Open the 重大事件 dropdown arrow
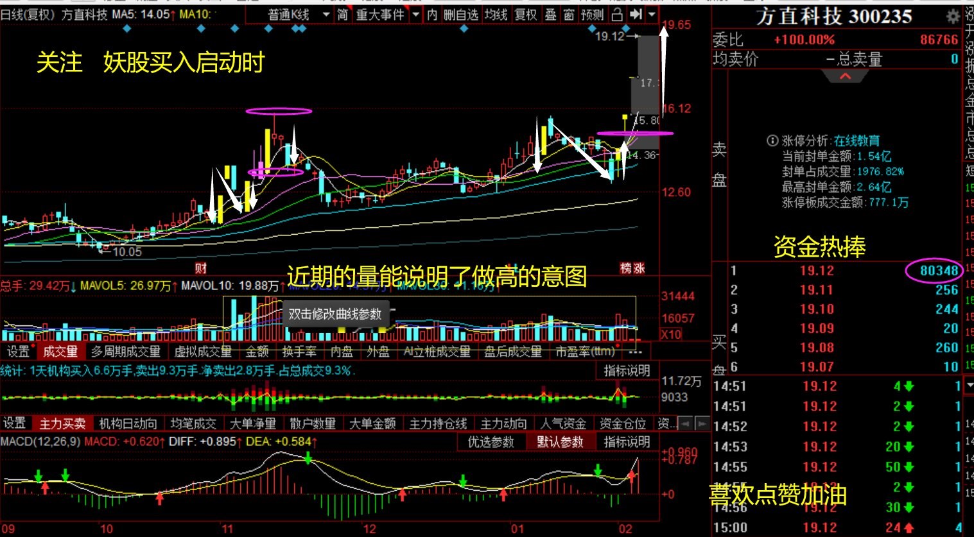974x537 pixels. point(415,14)
